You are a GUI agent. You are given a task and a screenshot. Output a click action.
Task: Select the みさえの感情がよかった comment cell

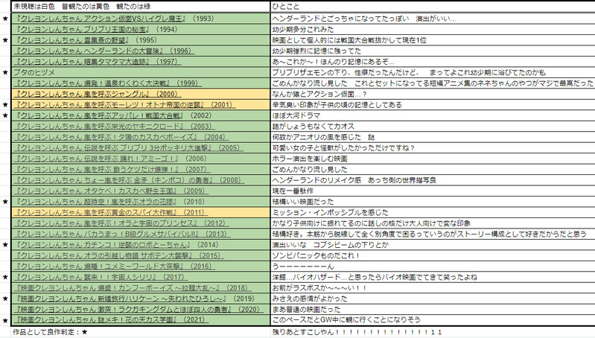[x=433, y=299]
